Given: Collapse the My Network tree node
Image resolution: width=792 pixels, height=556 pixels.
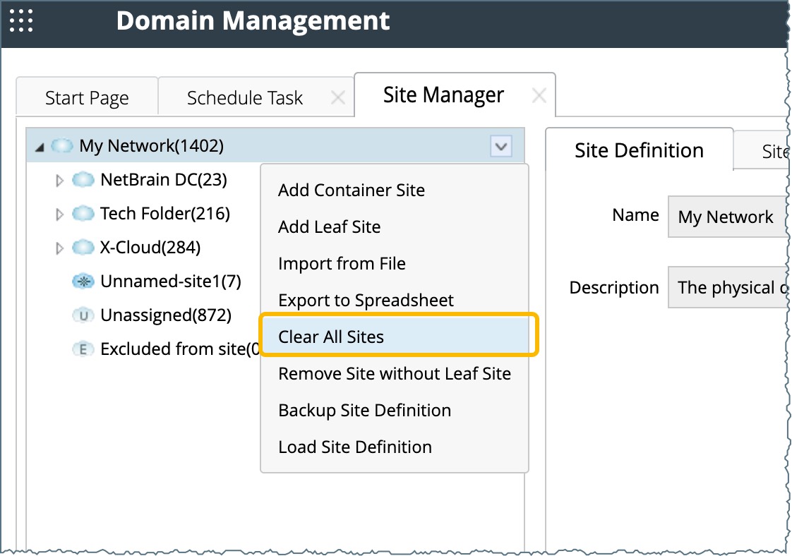Looking at the screenshot, I should click(x=39, y=147).
